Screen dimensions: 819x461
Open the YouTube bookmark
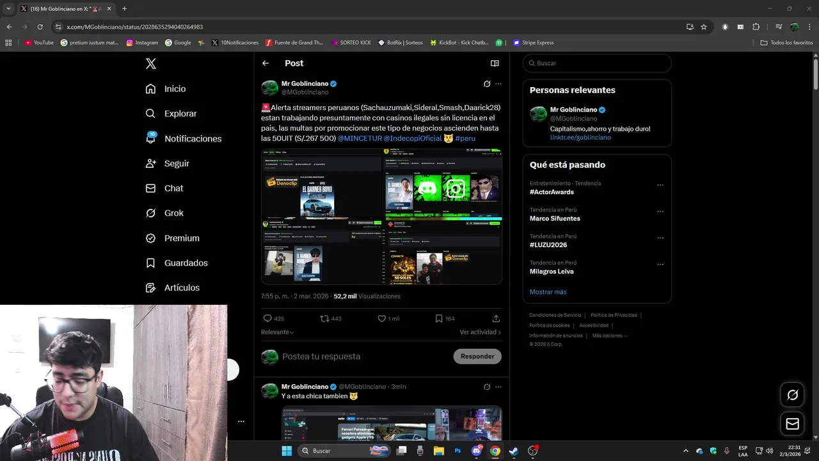(x=39, y=43)
